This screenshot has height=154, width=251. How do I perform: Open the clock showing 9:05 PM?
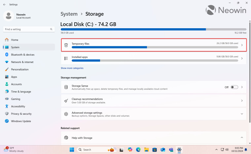[x=237, y=149]
